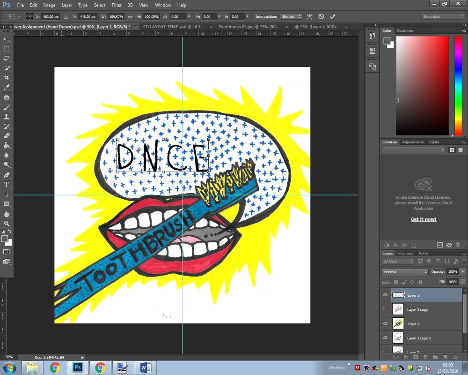This screenshot has height=375, width=468.
Task: Select the Zoom tool
Action: [x=6, y=224]
